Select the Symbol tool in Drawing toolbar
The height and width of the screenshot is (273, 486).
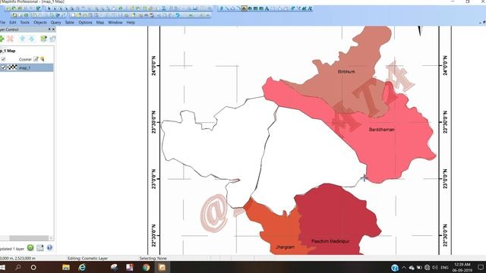click(x=221, y=8)
